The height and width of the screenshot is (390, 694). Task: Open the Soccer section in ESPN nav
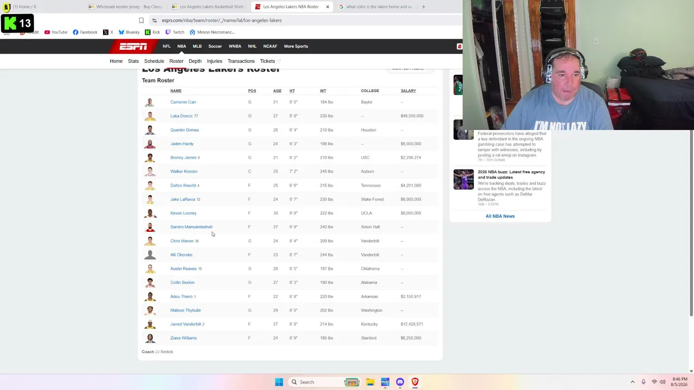click(215, 46)
